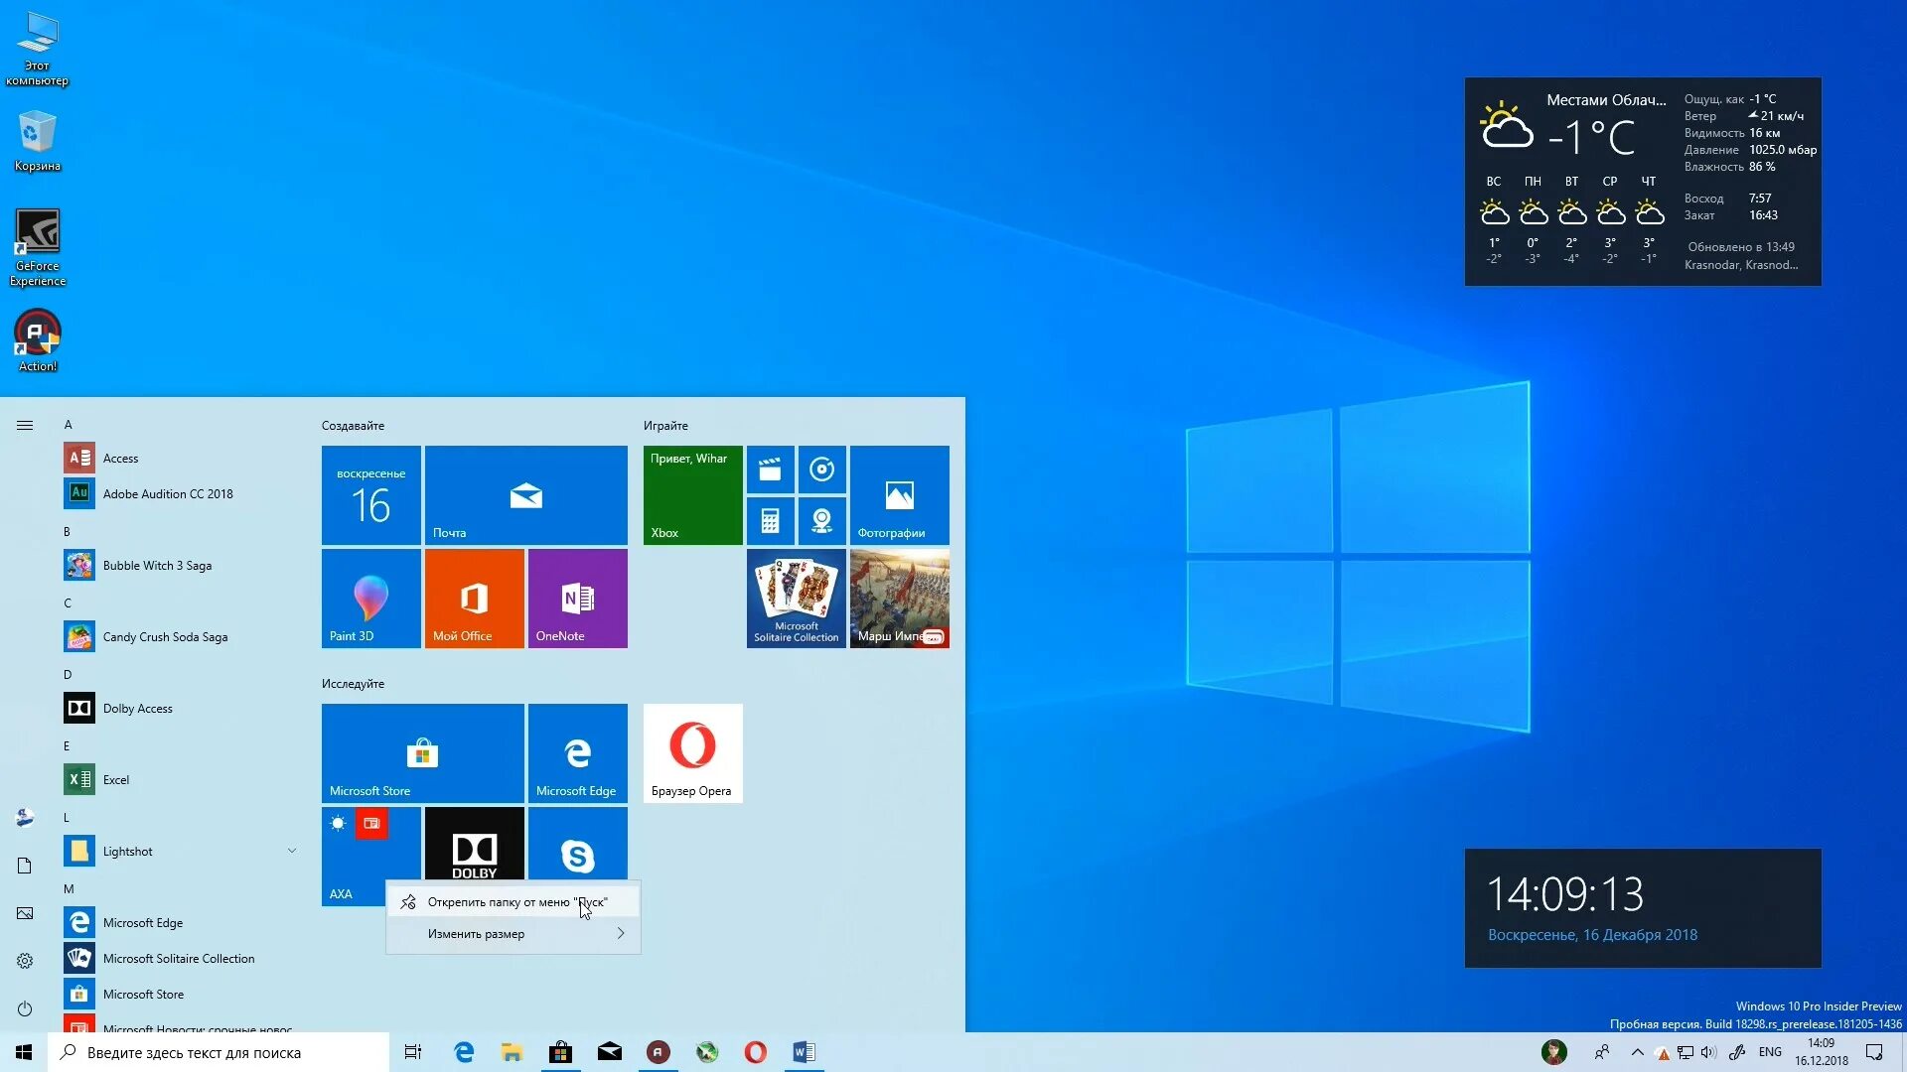Open the Calculator small tile
The height and width of the screenshot is (1072, 1907).
(770, 521)
